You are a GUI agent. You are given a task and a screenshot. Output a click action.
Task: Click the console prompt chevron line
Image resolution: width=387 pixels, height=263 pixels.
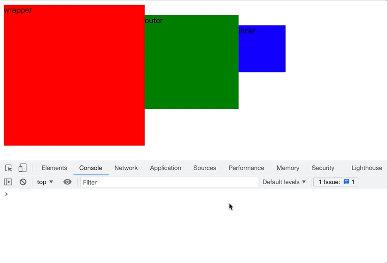click(193, 194)
